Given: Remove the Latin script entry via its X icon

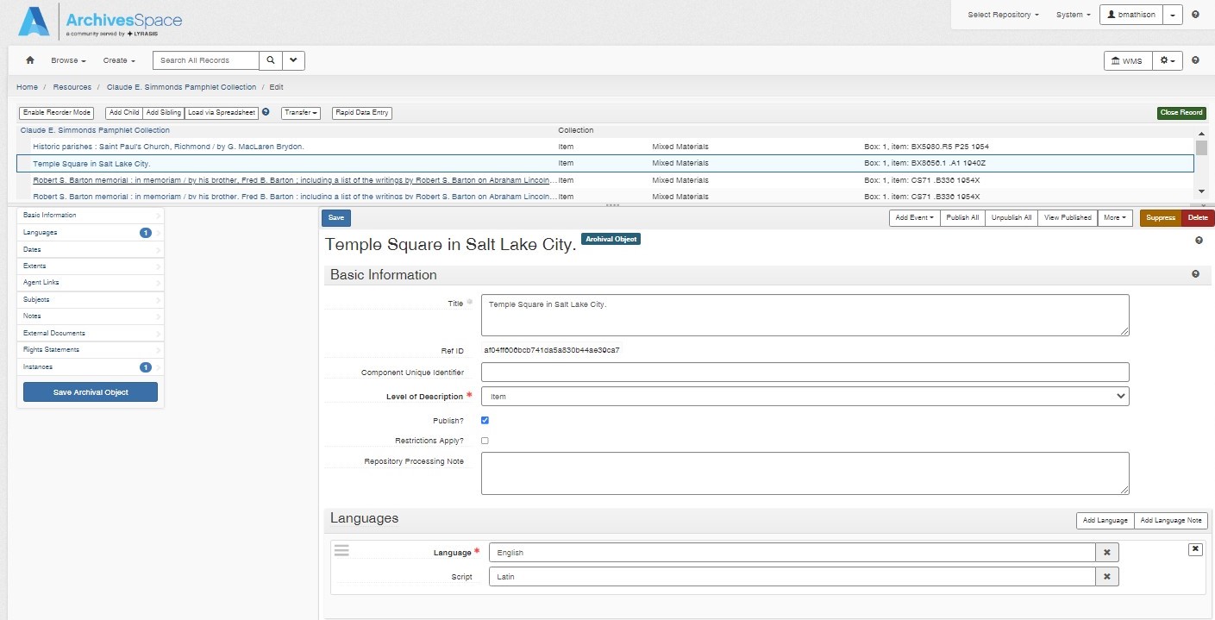Looking at the screenshot, I should coord(1106,576).
